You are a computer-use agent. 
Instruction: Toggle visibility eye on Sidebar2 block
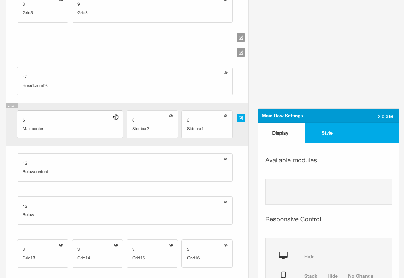[x=171, y=116]
